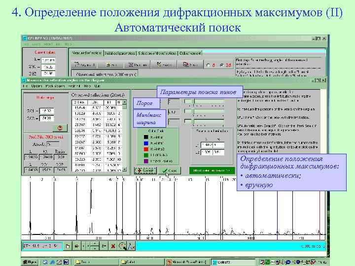The height and width of the screenshot is (266, 355).
Task: Click the up stepper arrow in bottom toolbar
Action: click(95, 244)
